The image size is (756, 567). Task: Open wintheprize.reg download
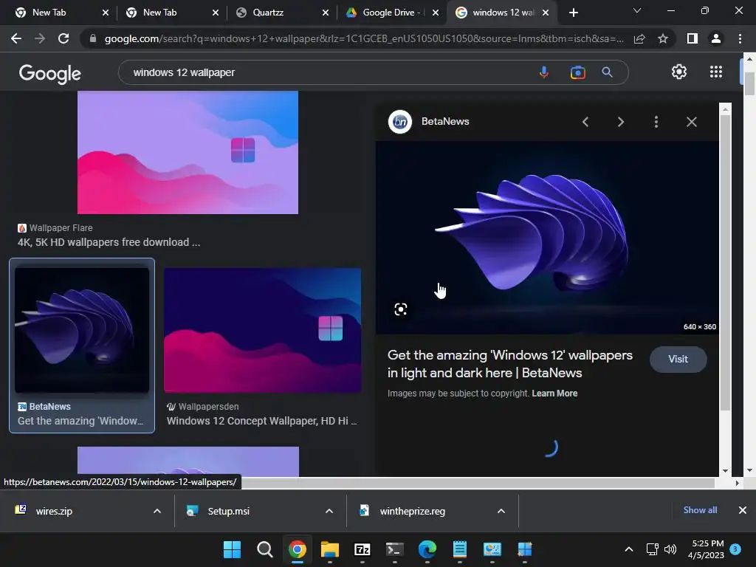412,511
